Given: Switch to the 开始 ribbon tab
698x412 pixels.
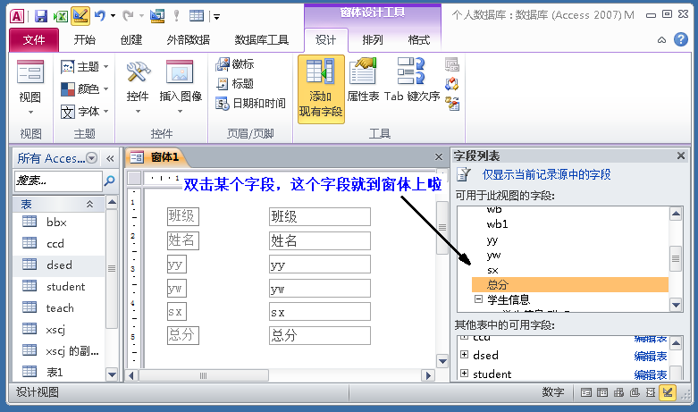Looking at the screenshot, I should (x=85, y=40).
